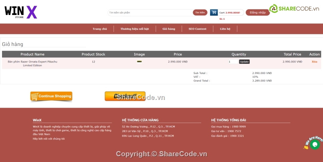Click the keyboard product thumbnail image
323x162 pixels.
coord(139,61)
